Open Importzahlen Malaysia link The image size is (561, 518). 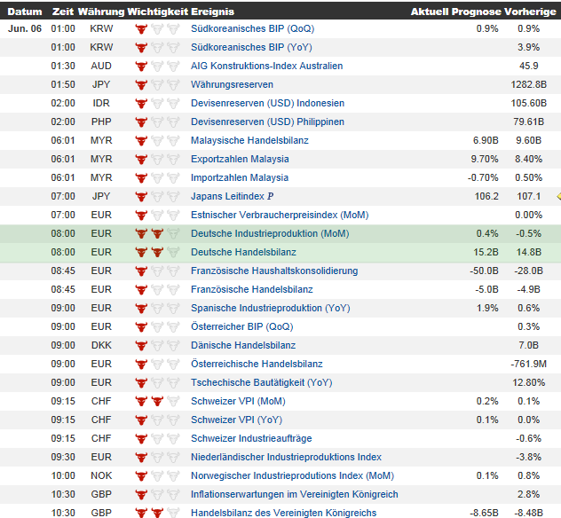point(240,177)
